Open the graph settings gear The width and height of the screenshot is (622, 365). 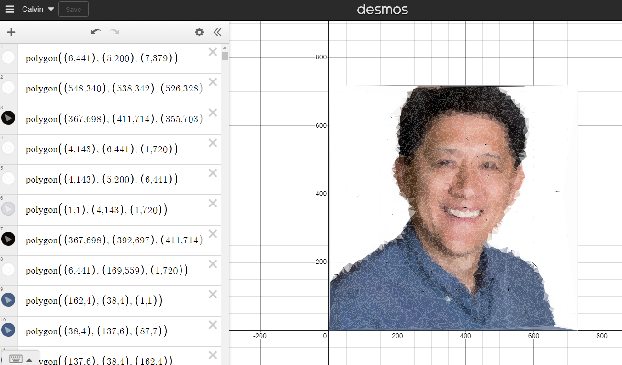pyautogui.click(x=199, y=32)
